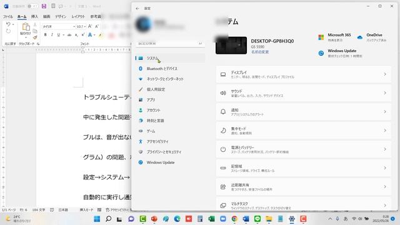This screenshot has height=225, width=400.
Task: Open Google Chrome from the taskbar
Action: (x=234, y=219)
